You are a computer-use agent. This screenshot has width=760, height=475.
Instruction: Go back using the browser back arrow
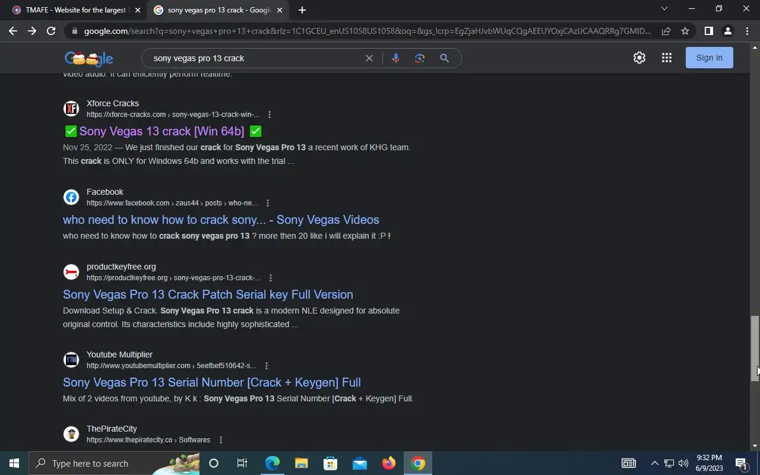[13, 31]
